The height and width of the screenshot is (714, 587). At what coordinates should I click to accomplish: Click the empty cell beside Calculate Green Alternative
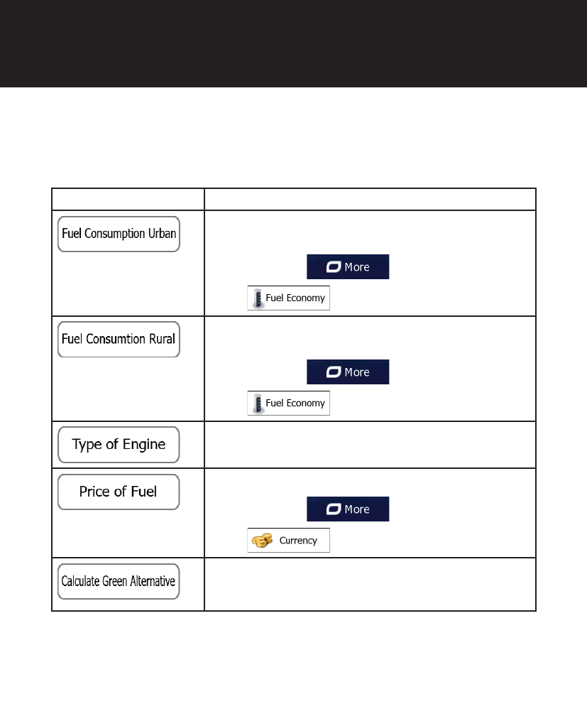369,584
